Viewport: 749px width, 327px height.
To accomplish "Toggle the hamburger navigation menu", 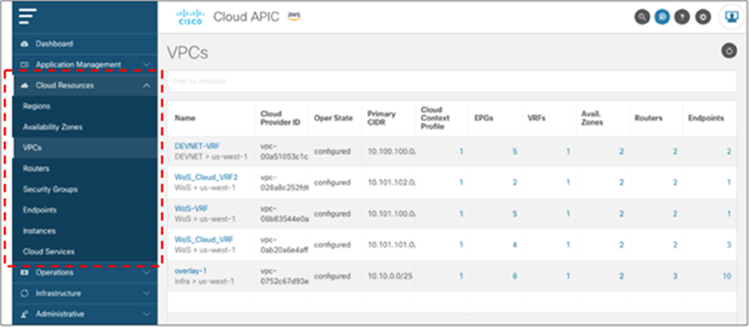I will (x=27, y=17).
